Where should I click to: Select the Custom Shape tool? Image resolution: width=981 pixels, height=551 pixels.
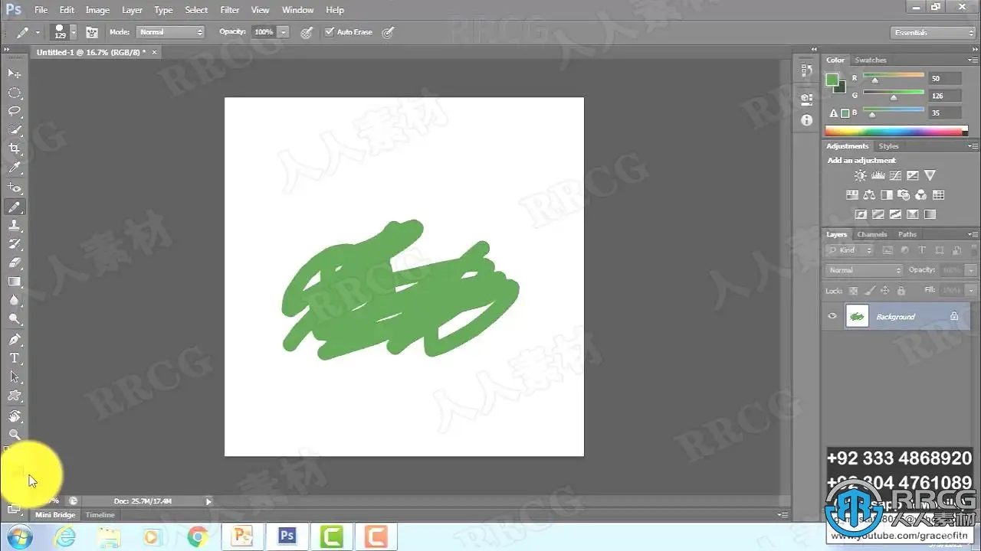coord(15,396)
